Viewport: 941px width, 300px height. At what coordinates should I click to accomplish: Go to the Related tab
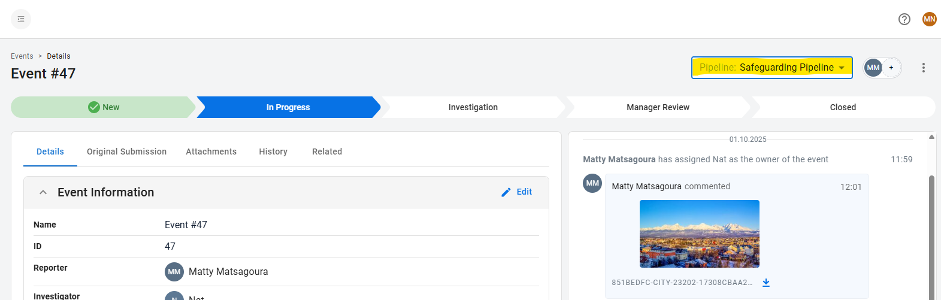pyautogui.click(x=327, y=151)
